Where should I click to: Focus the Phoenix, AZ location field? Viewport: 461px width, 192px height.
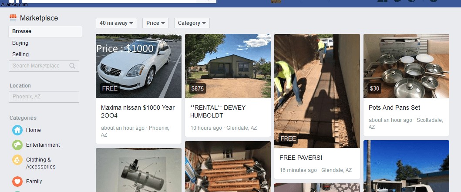coord(44,97)
